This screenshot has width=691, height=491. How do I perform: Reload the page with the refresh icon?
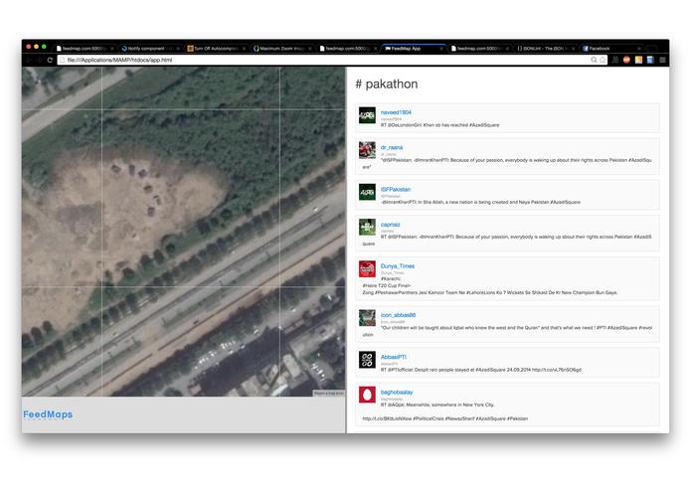point(50,60)
